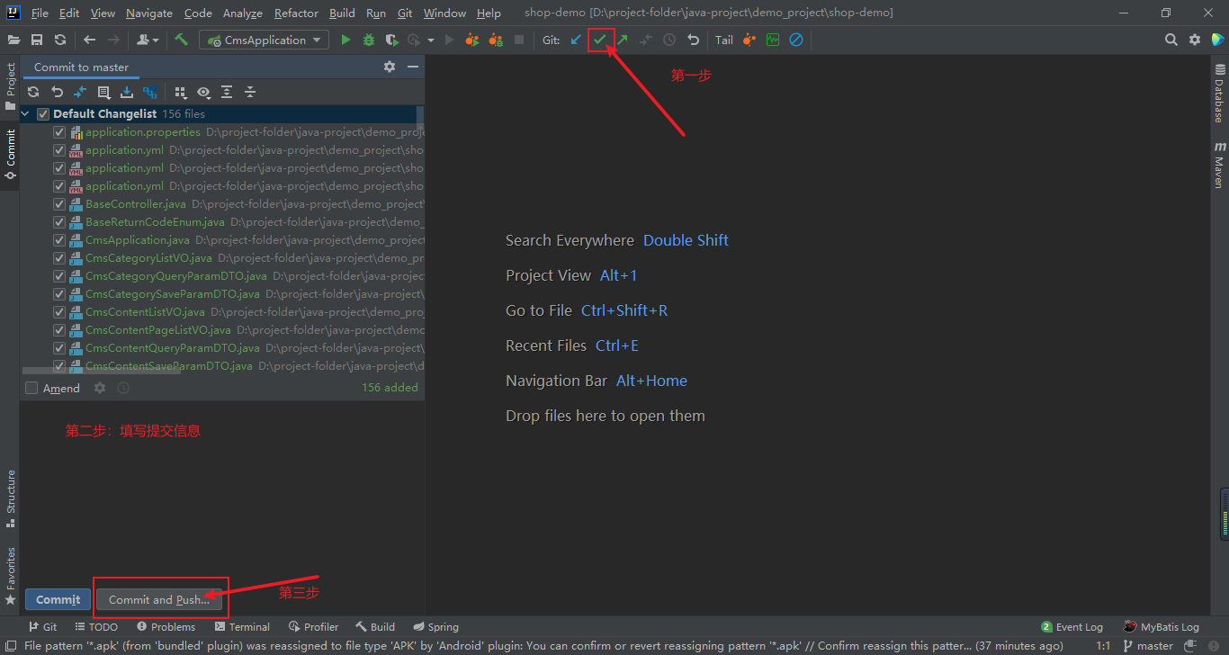Viewport: 1229px width, 655px height.
Task: Open the Event Log
Action: [1072, 627]
